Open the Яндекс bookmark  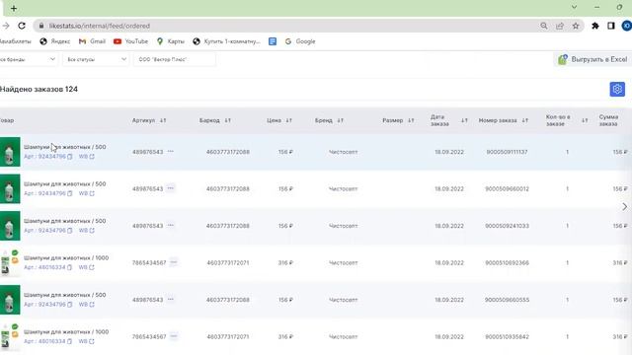coord(55,41)
